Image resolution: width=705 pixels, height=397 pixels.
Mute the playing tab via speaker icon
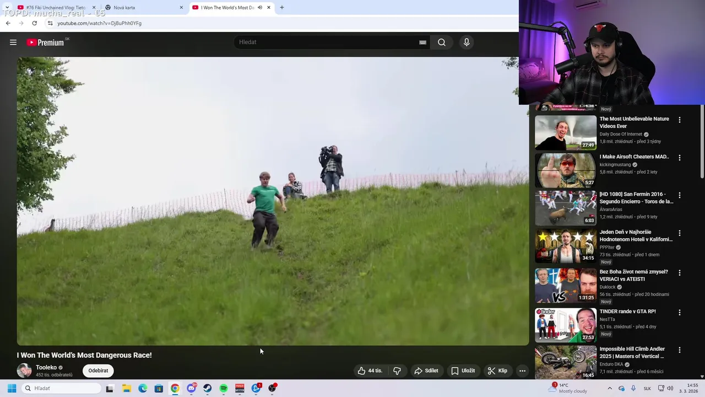pos(260,8)
